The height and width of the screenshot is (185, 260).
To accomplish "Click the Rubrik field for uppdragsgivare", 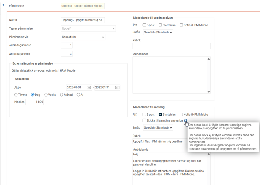I will 172,46.
